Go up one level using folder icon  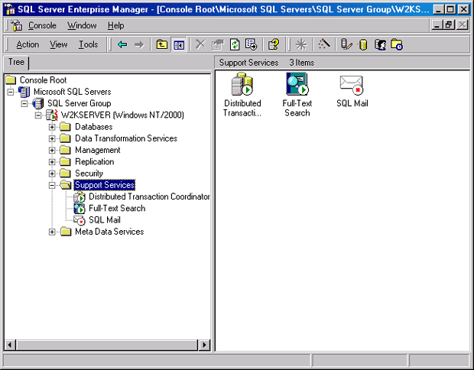[x=162, y=45]
